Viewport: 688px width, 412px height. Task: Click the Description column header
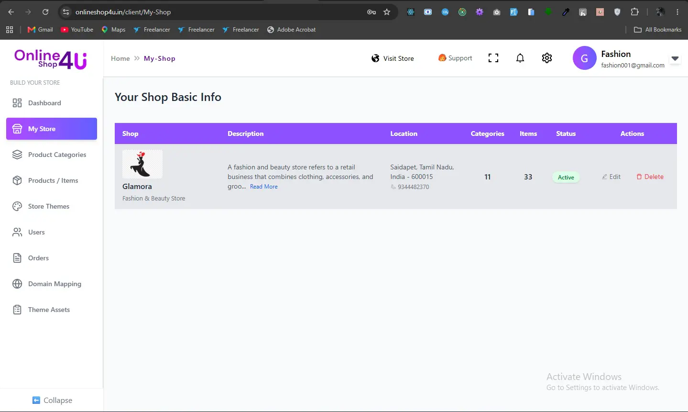point(246,134)
